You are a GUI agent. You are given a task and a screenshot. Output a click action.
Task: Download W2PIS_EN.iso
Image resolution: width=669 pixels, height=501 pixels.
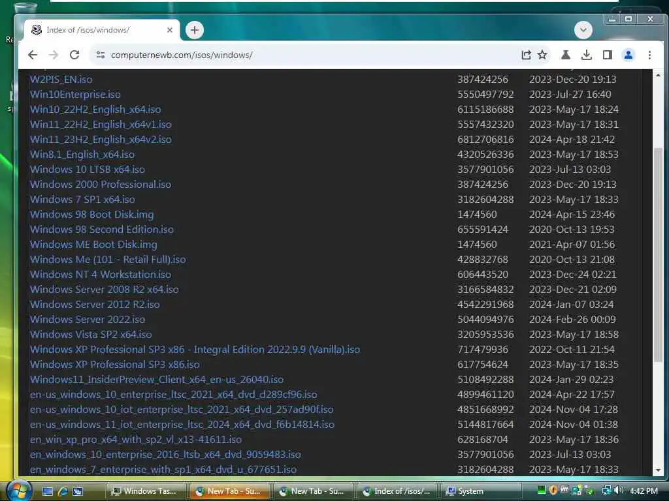click(x=61, y=79)
